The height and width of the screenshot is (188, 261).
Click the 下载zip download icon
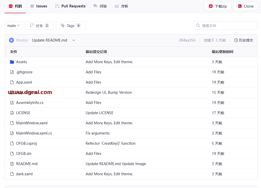(x=211, y=6)
